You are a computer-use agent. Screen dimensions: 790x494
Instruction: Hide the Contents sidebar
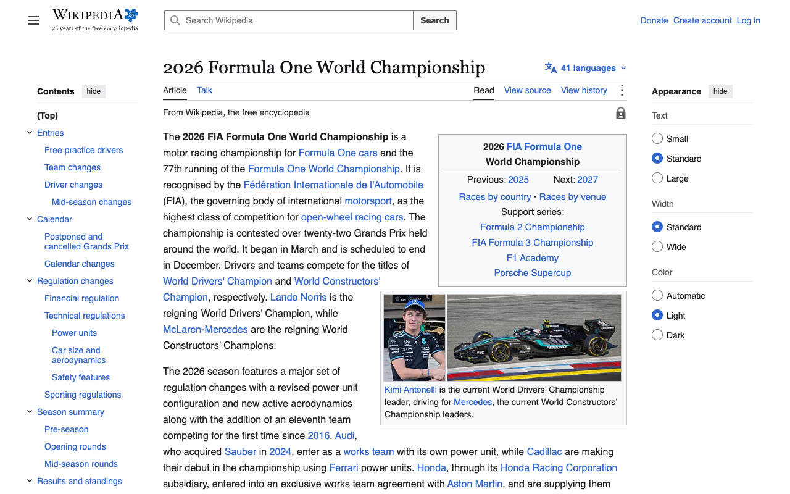(x=94, y=91)
